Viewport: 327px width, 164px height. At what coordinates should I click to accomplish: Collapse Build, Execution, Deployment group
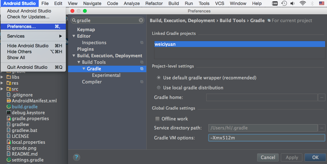74,56
